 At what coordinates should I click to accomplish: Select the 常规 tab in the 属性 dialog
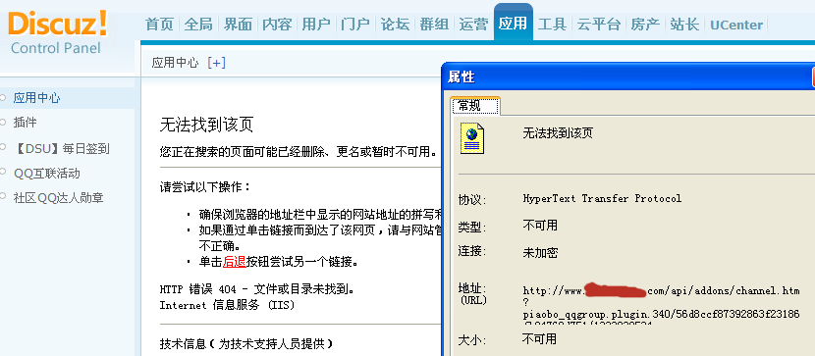[475, 106]
